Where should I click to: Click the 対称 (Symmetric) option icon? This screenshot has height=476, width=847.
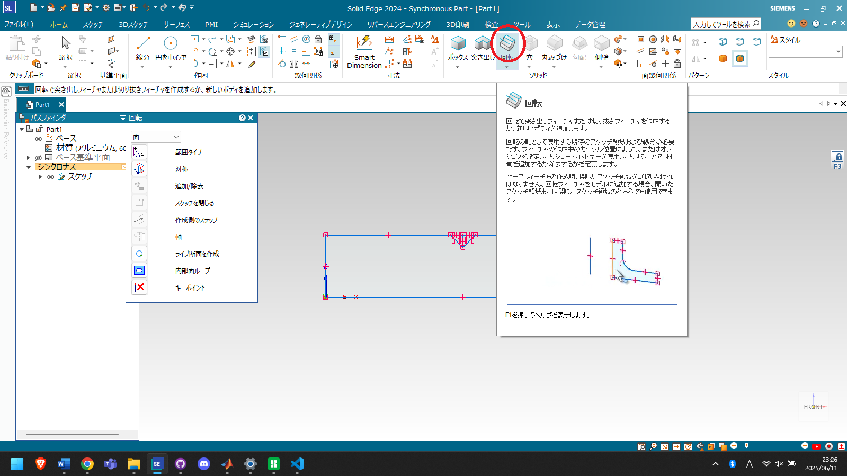click(139, 169)
